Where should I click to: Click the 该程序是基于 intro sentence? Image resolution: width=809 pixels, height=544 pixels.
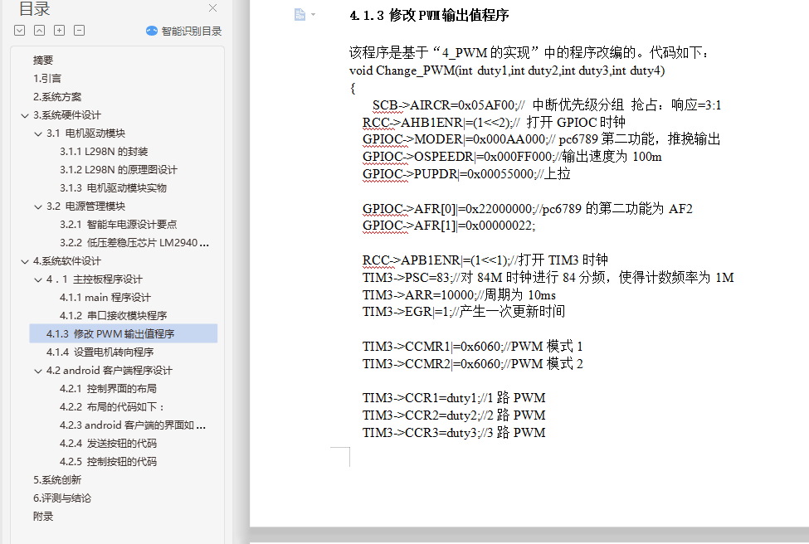(530, 52)
